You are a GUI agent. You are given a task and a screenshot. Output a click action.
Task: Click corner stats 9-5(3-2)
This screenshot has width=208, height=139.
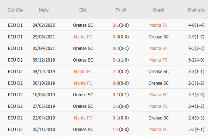196,48
